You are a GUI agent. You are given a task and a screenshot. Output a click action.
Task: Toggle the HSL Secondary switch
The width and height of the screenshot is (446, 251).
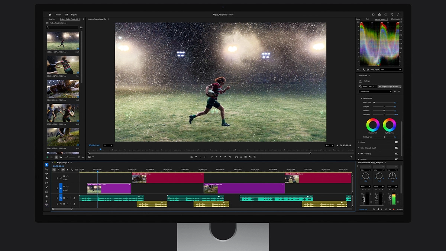coord(396,154)
